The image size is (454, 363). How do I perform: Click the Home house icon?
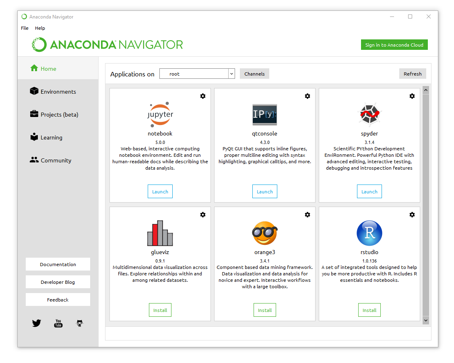(x=34, y=68)
